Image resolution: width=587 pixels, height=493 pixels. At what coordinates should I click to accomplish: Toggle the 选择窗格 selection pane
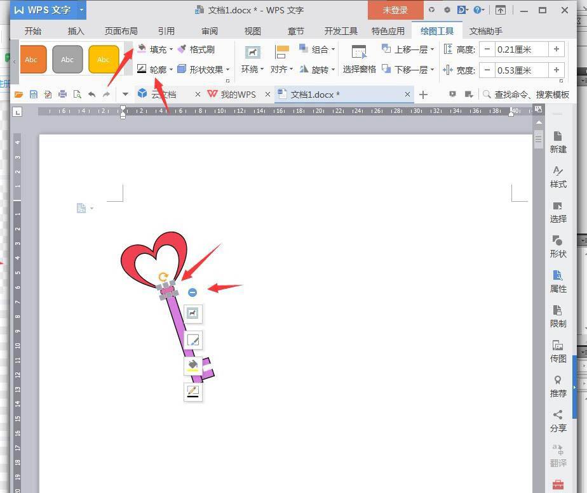(x=359, y=60)
